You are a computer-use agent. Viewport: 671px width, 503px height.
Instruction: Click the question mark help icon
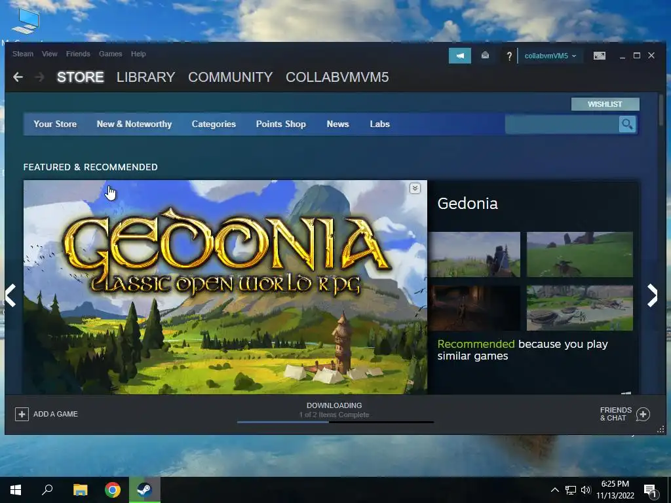(508, 56)
